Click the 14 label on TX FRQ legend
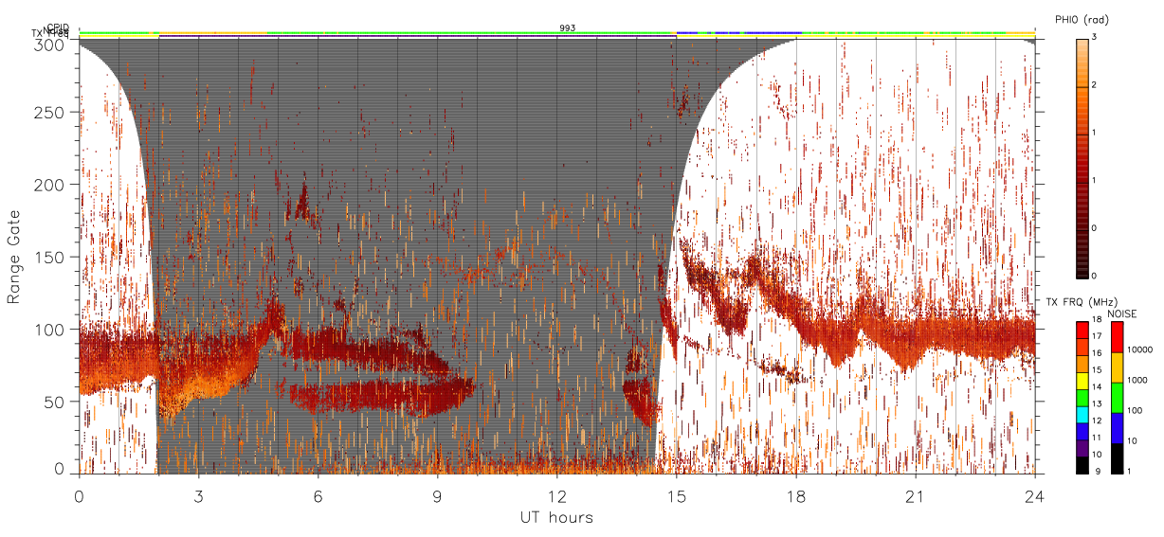This screenshot has width=1164, height=537. click(x=1099, y=386)
